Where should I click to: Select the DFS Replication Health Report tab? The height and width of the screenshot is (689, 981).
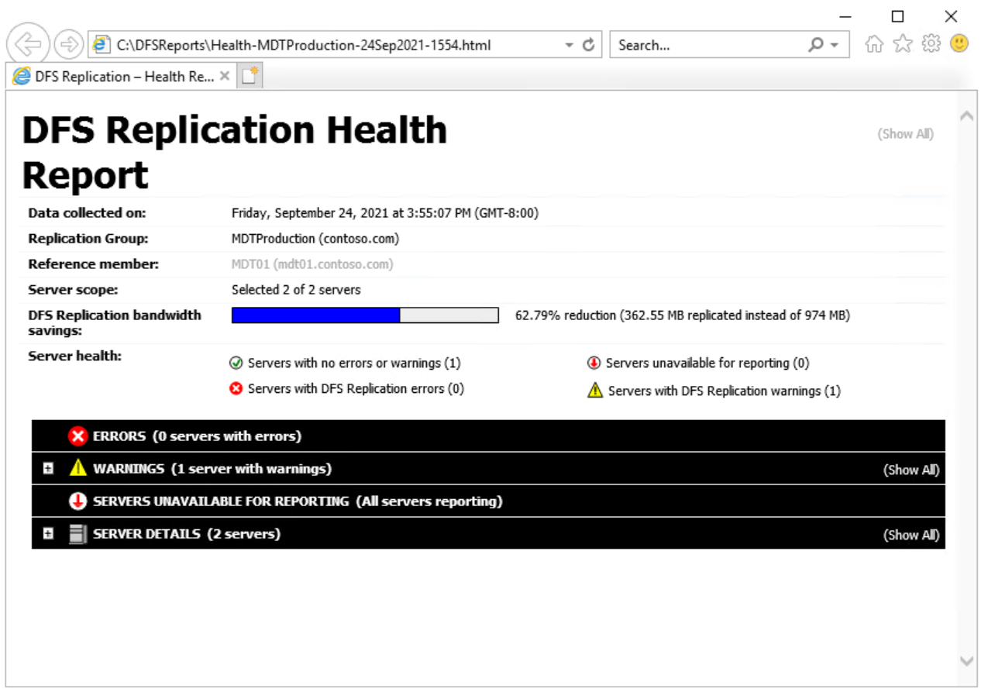(116, 76)
